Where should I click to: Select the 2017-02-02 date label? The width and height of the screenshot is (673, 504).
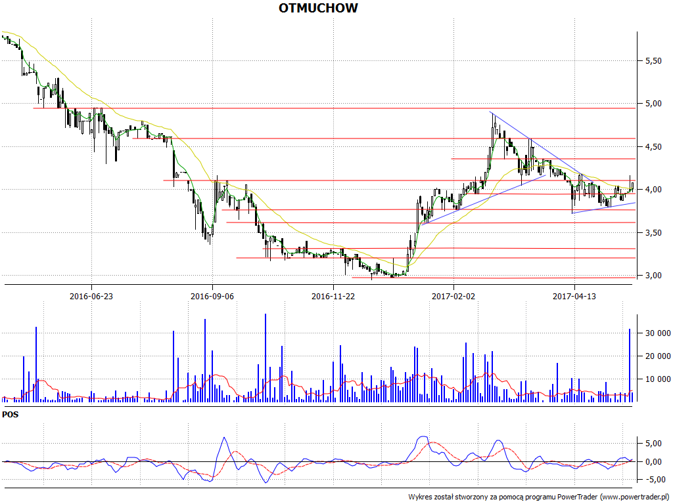(x=453, y=296)
